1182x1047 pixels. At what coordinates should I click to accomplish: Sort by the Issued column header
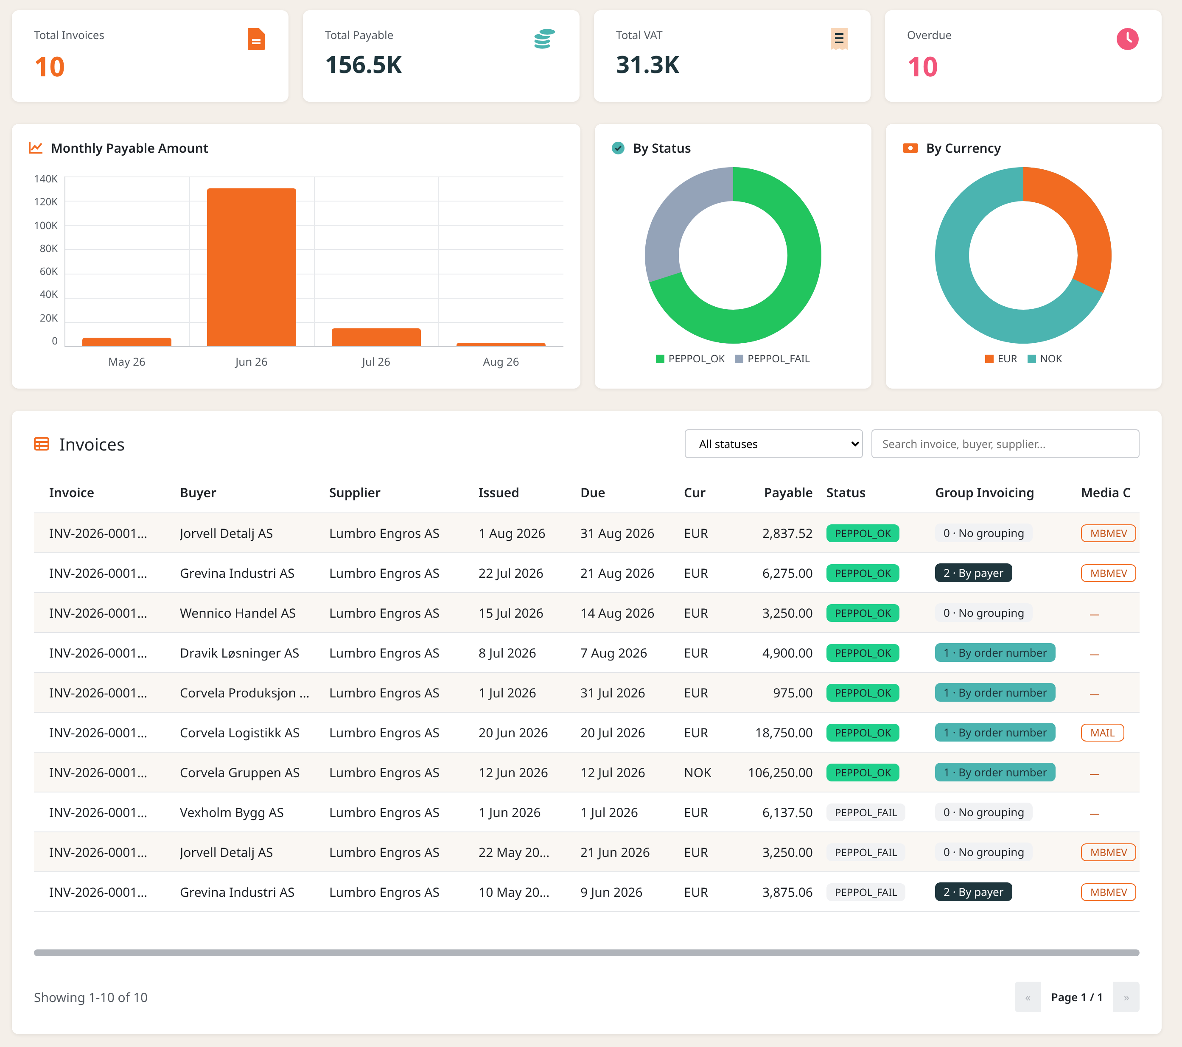499,493
